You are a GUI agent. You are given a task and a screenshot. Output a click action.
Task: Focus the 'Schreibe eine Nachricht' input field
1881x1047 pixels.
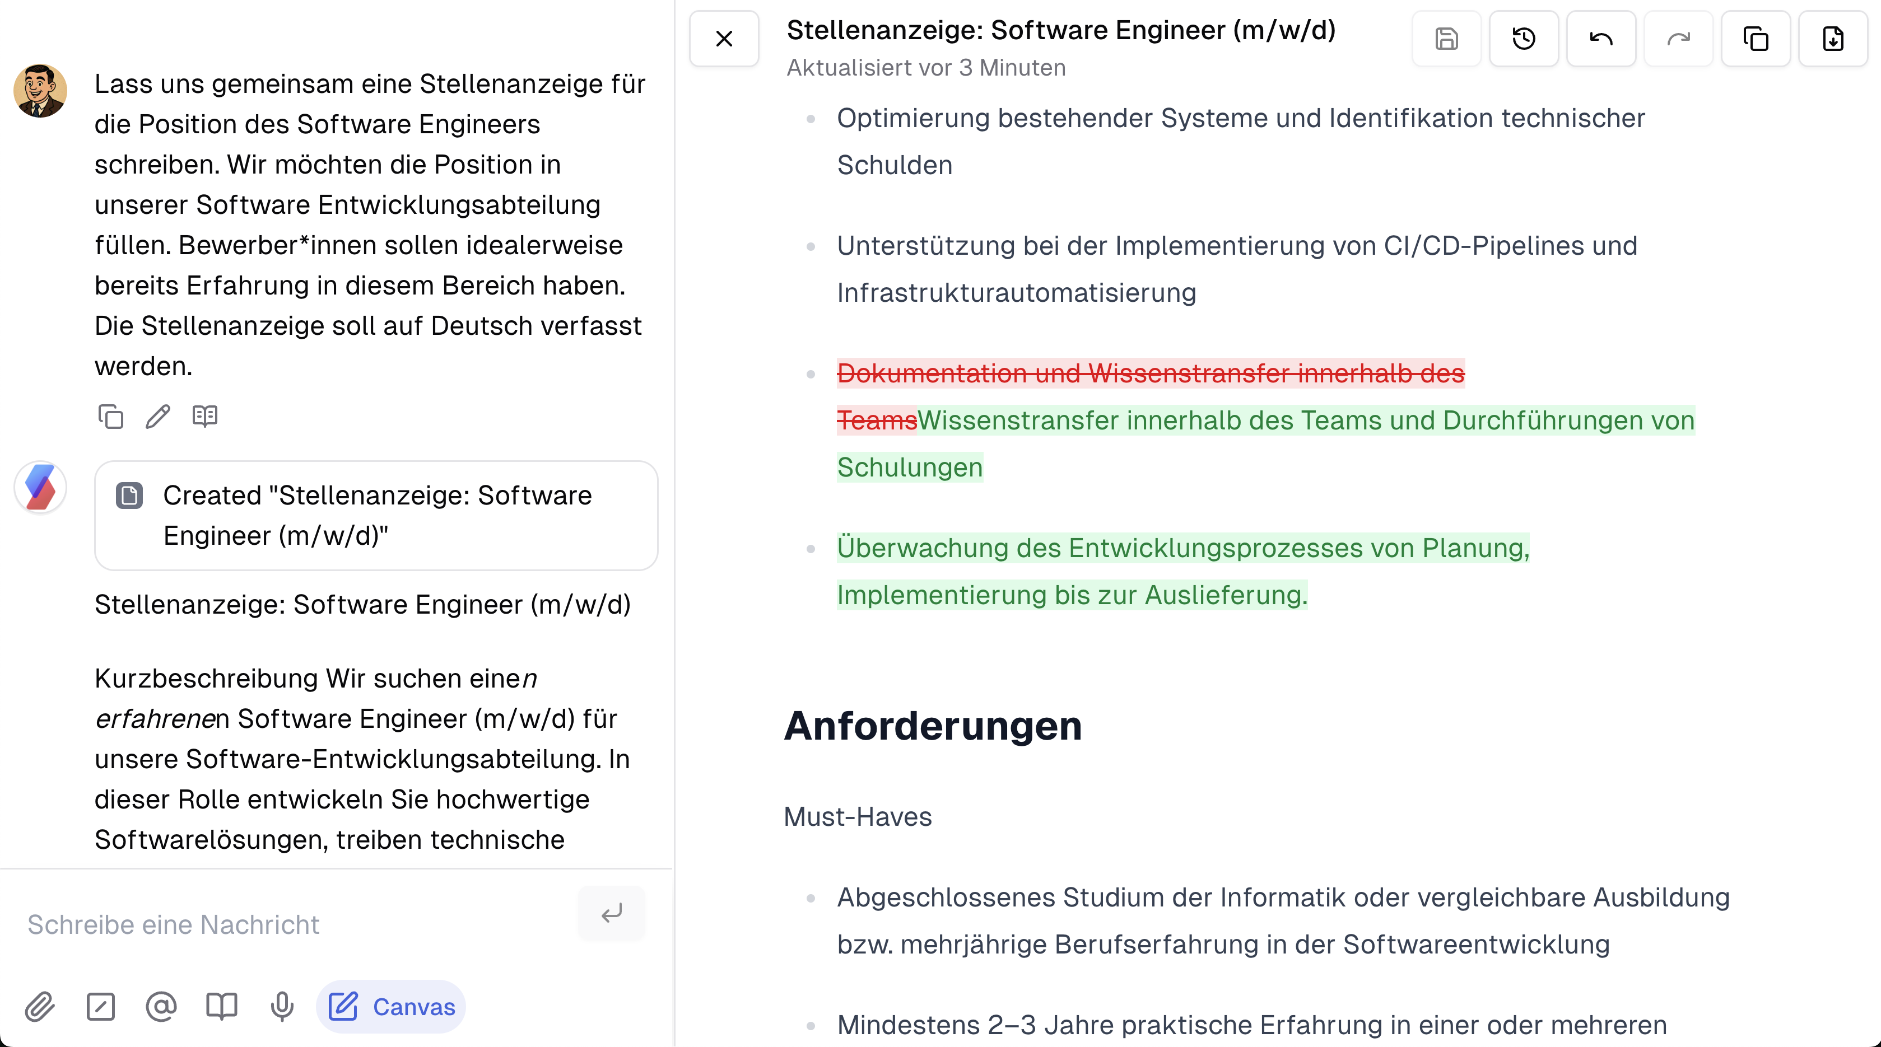[x=292, y=924]
